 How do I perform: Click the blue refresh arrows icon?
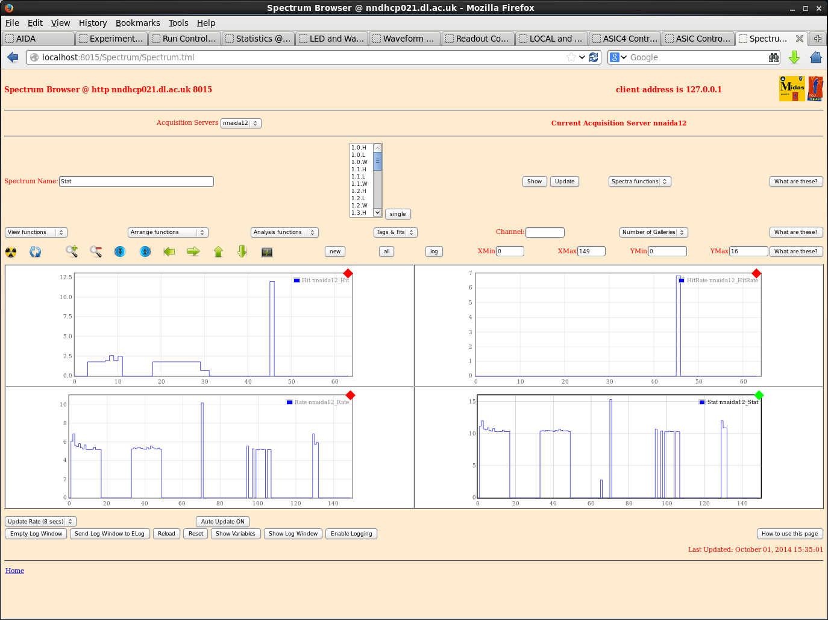point(36,252)
